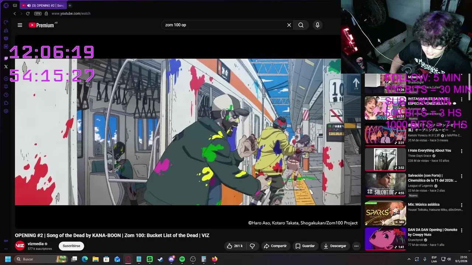Open Player icon in Opera sidebar
The width and height of the screenshot is (472, 265).
point(6,78)
